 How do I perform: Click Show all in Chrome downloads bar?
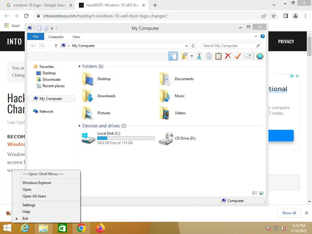tap(289, 213)
